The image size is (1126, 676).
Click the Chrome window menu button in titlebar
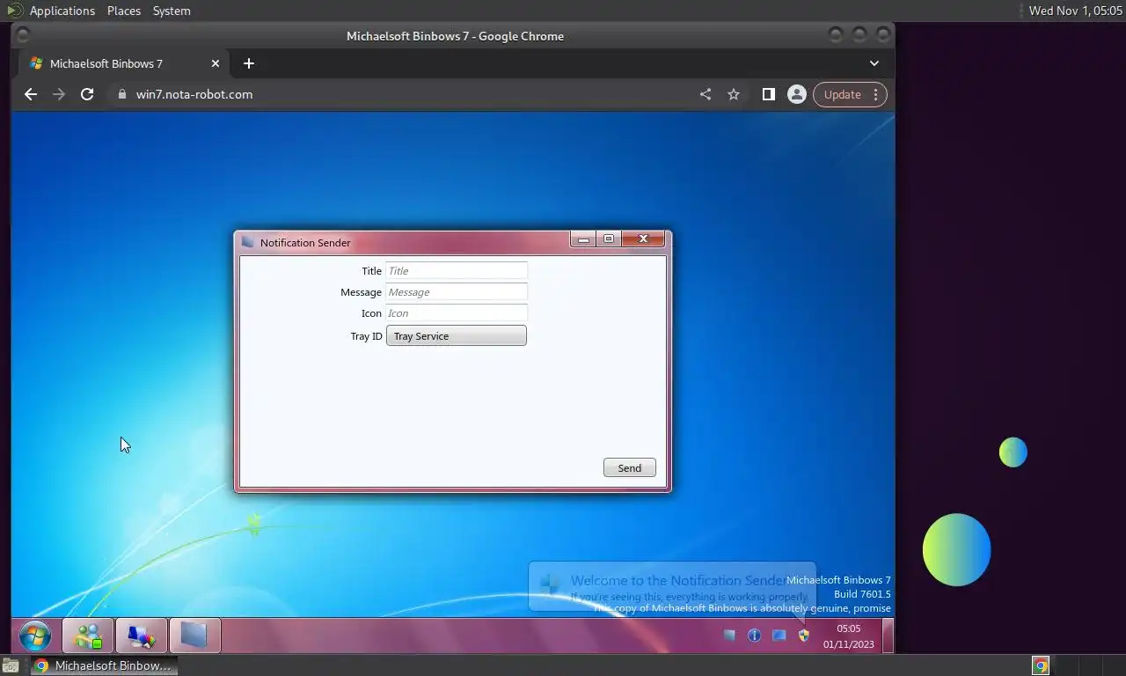coord(23,36)
